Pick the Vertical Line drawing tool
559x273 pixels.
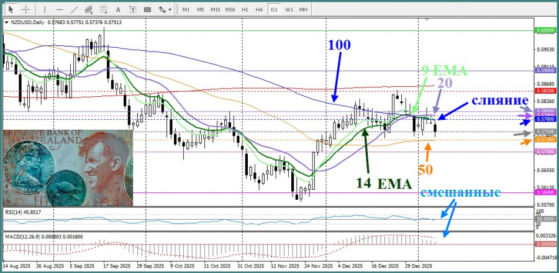click(45, 9)
